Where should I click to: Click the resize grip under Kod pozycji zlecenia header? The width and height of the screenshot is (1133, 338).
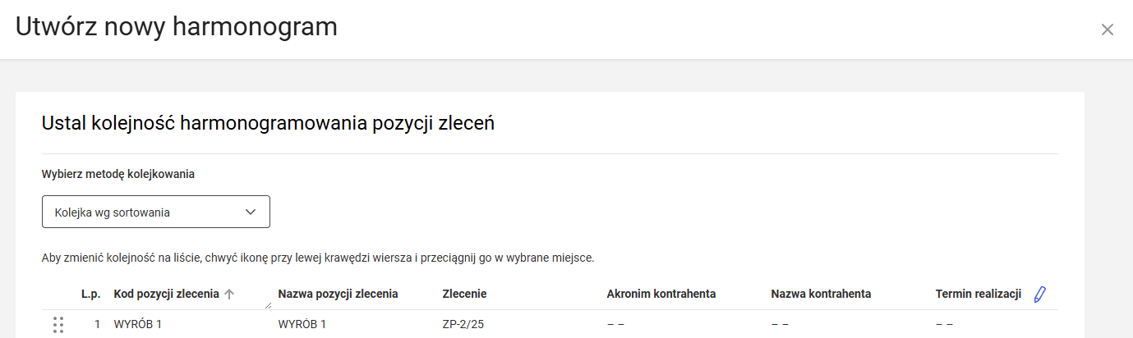click(x=269, y=306)
